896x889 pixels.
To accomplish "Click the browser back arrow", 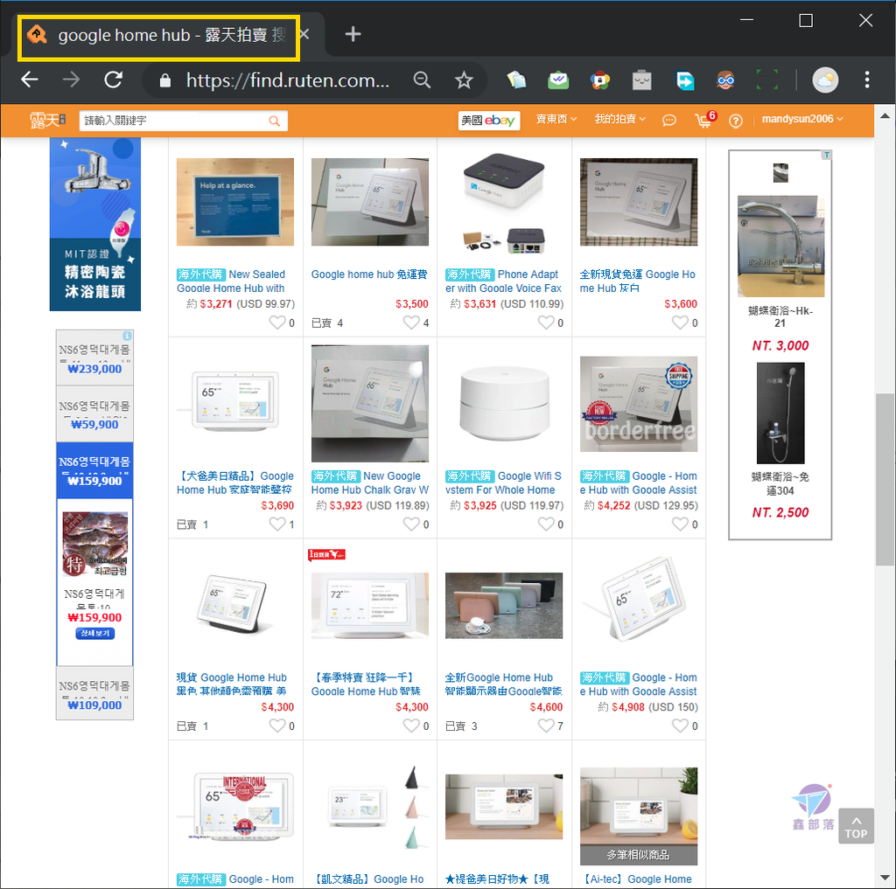I will pos(30,80).
